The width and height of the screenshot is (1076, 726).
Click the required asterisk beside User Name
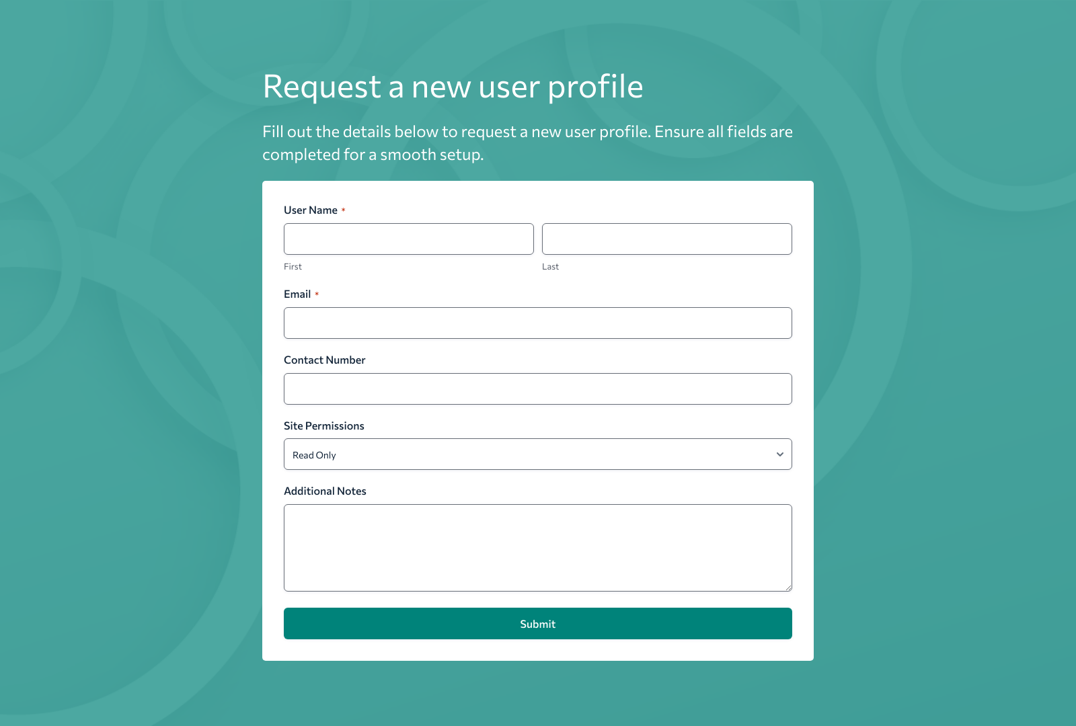click(x=344, y=210)
